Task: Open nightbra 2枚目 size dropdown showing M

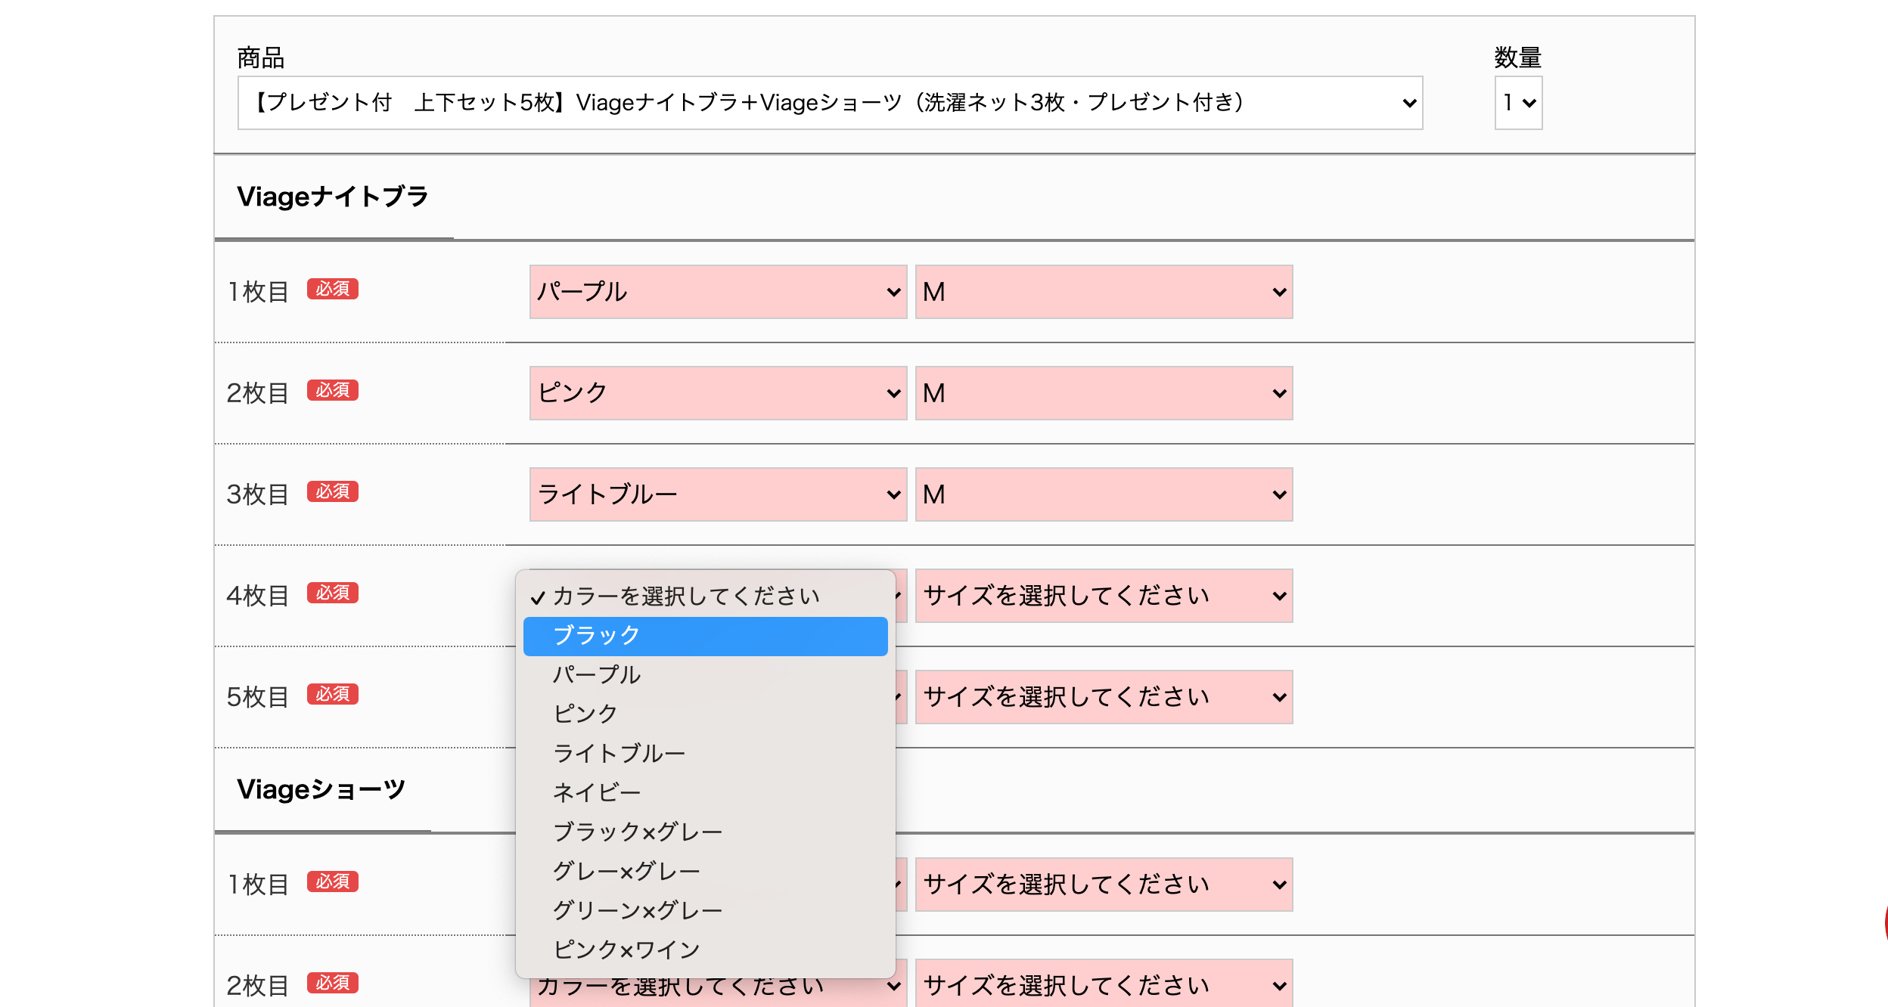Action: [x=1104, y=393]
